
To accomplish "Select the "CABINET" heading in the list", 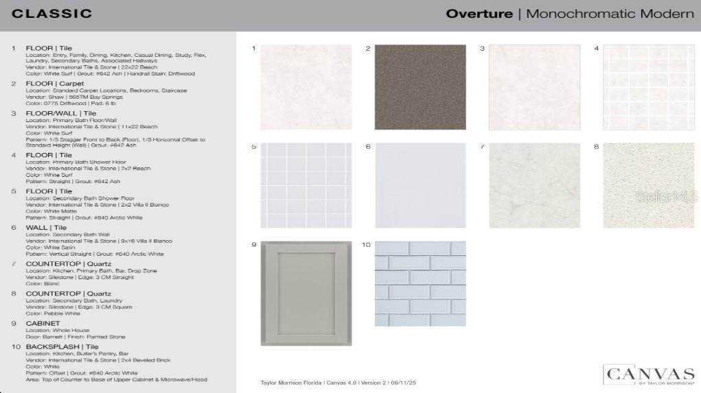I will tap(43, 323).
